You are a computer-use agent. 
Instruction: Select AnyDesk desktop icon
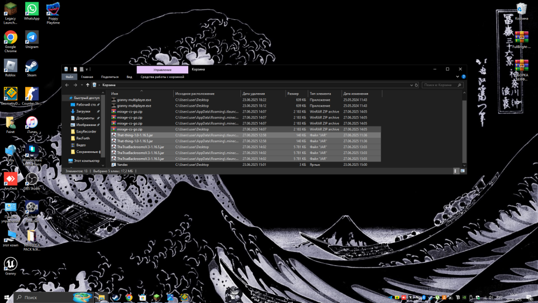pos(10,181)
